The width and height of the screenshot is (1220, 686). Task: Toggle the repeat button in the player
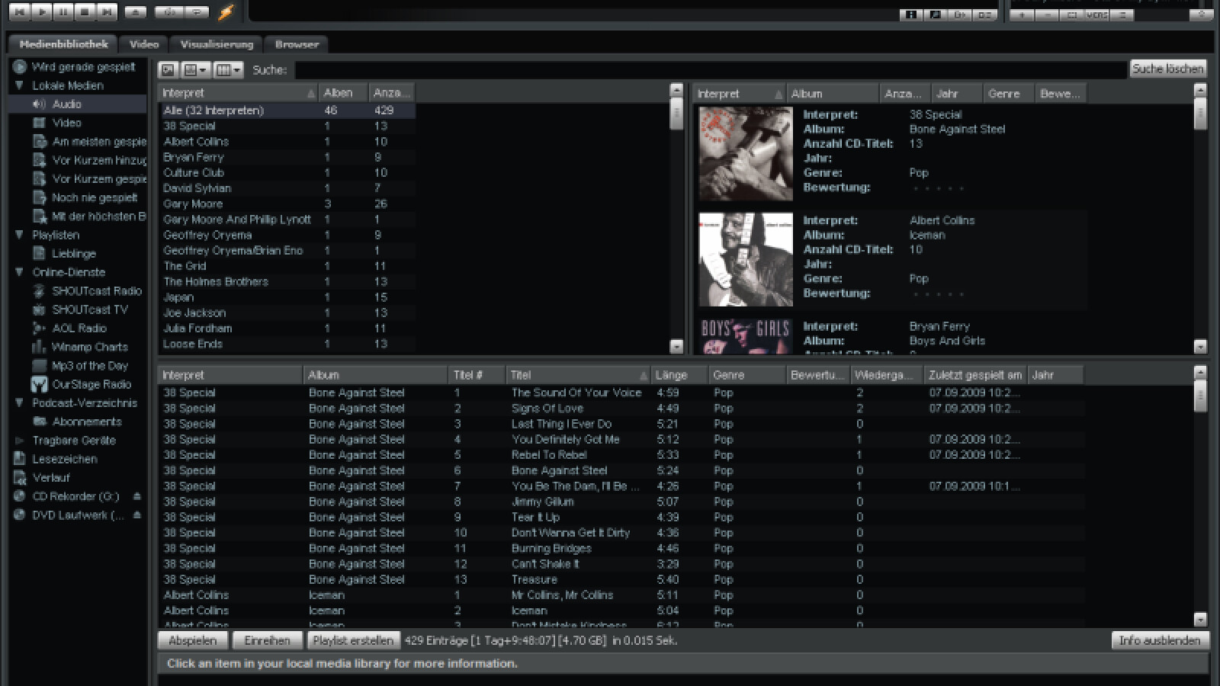197,11
